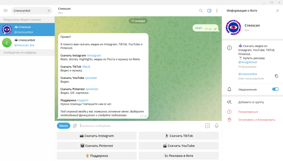Screen dimensions: 283x161
Task: Open the three-dot chat options menu
Action: 217,11
